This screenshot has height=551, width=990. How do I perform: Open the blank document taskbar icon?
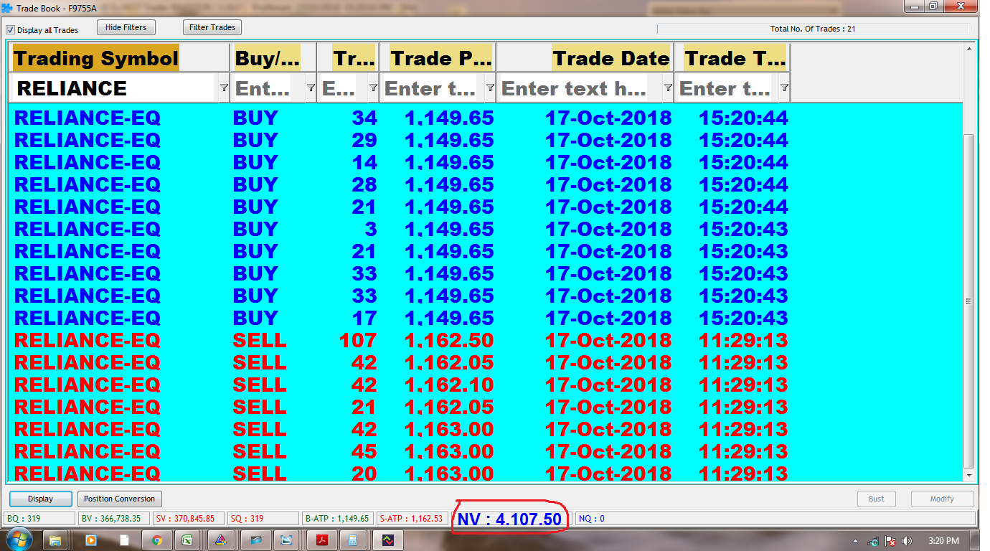click(x=123, y=540)
